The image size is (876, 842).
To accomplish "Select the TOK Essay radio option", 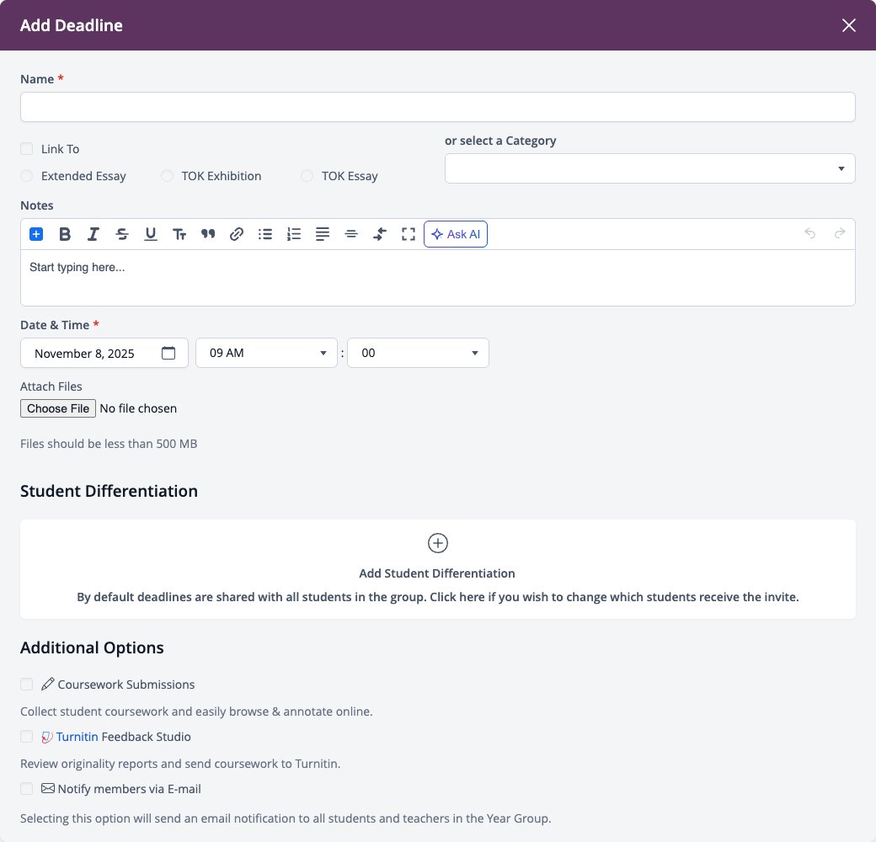I will pyautogui.click(x=307, y=175).
